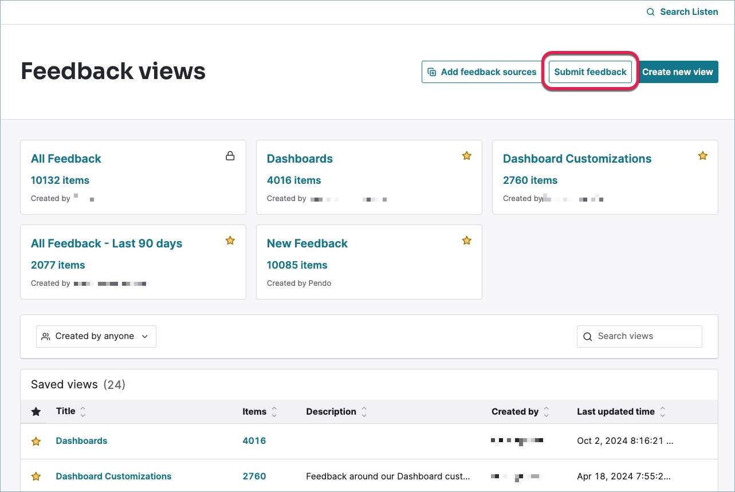Sort by Last updated time column
Screen dimensions: 735x492
[662, 411]
